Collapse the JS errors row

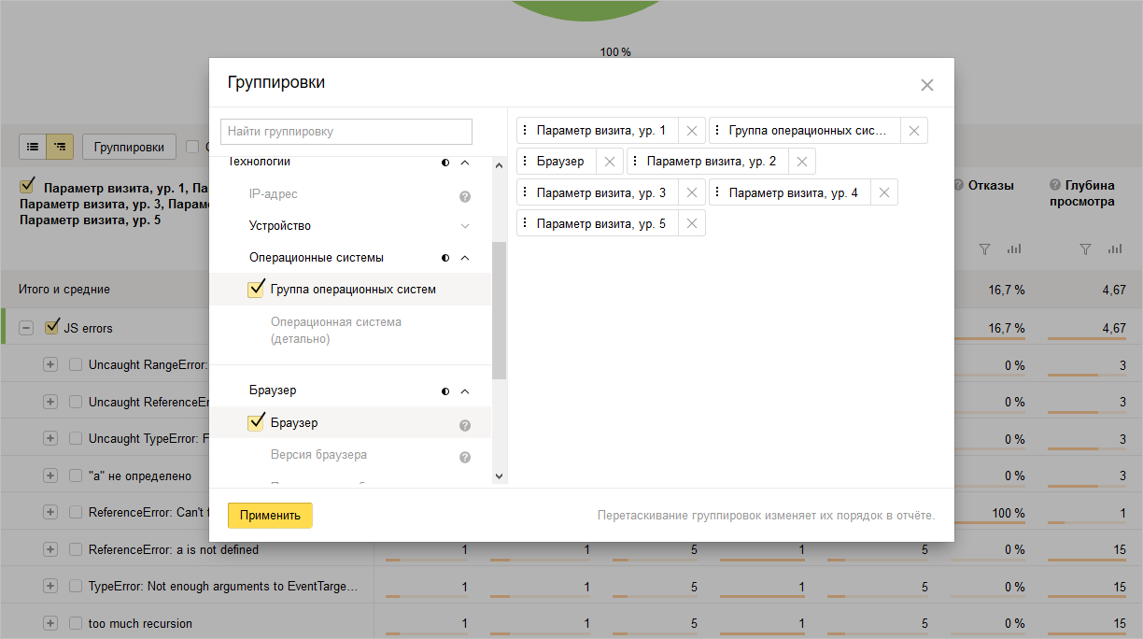(x=26, y=328)
